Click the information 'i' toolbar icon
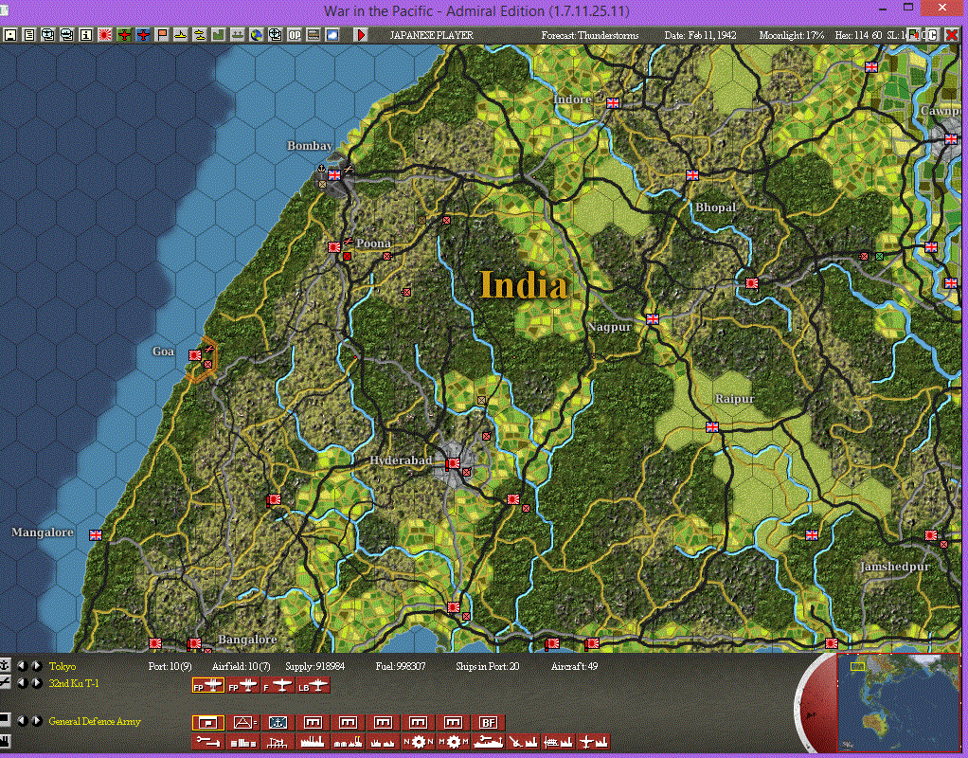 tap(86, 35)
